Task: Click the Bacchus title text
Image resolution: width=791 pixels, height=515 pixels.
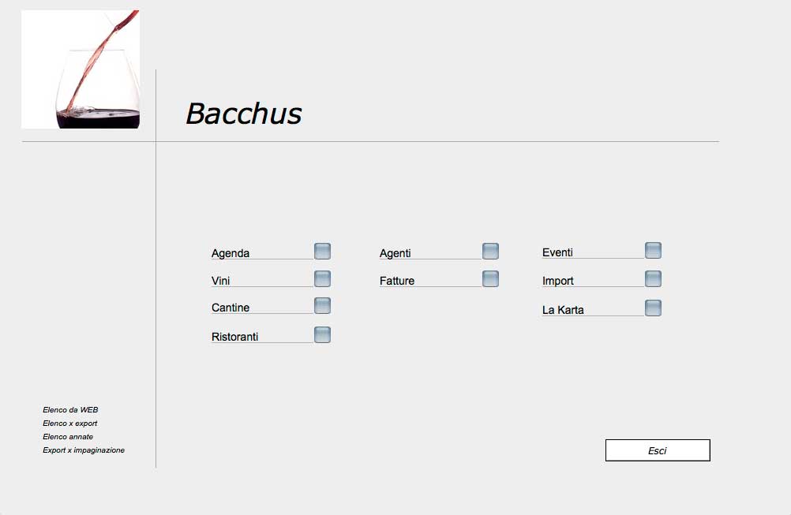Action: (x=244, y=114)
